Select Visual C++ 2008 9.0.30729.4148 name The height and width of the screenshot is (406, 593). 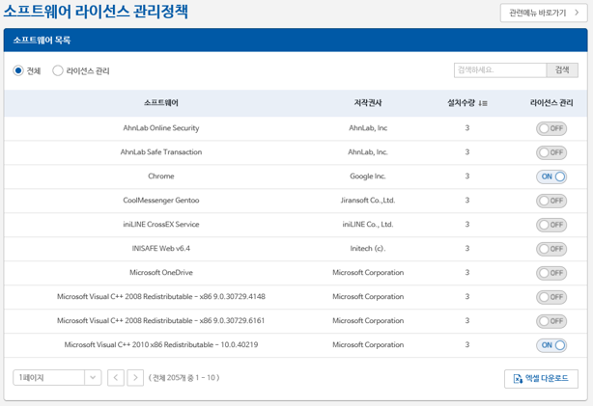161,296
